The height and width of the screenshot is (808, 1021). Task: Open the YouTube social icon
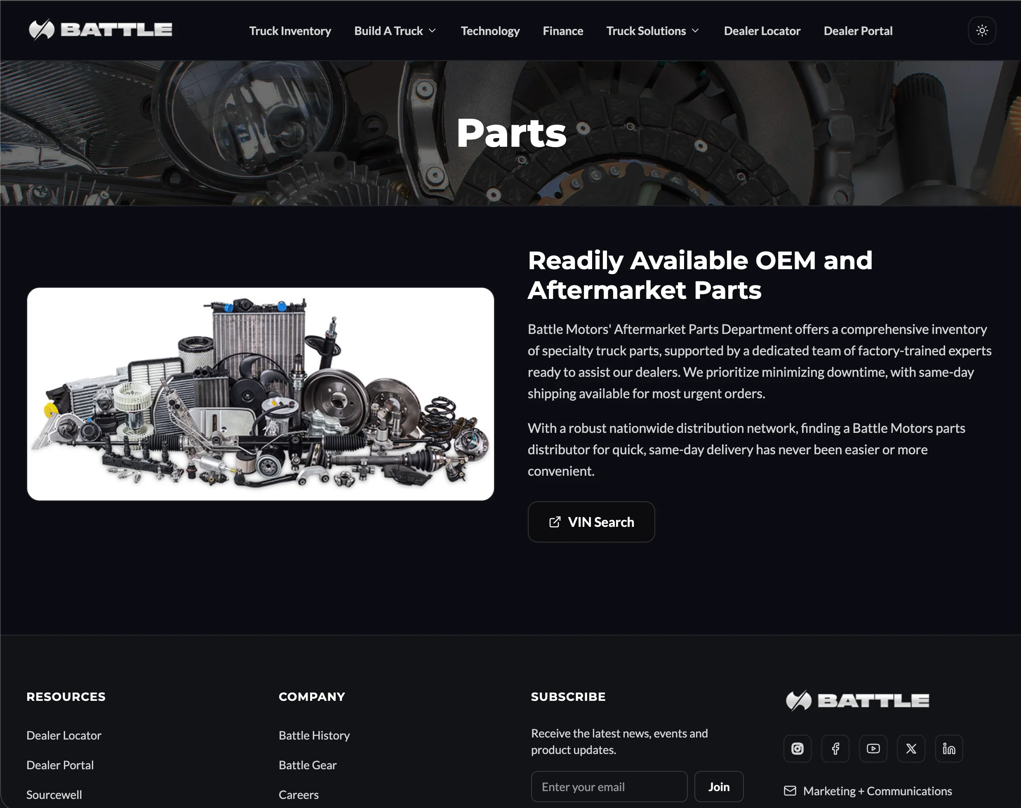873,748
